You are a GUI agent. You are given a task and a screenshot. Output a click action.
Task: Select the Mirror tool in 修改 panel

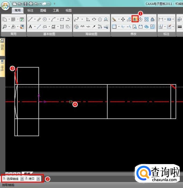135,19
